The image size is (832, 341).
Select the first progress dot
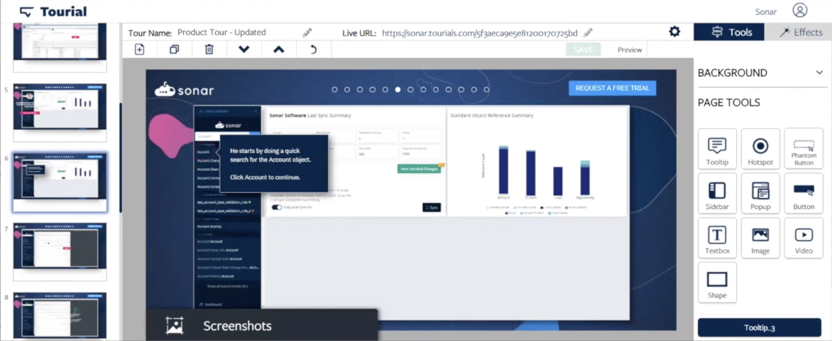335,90
